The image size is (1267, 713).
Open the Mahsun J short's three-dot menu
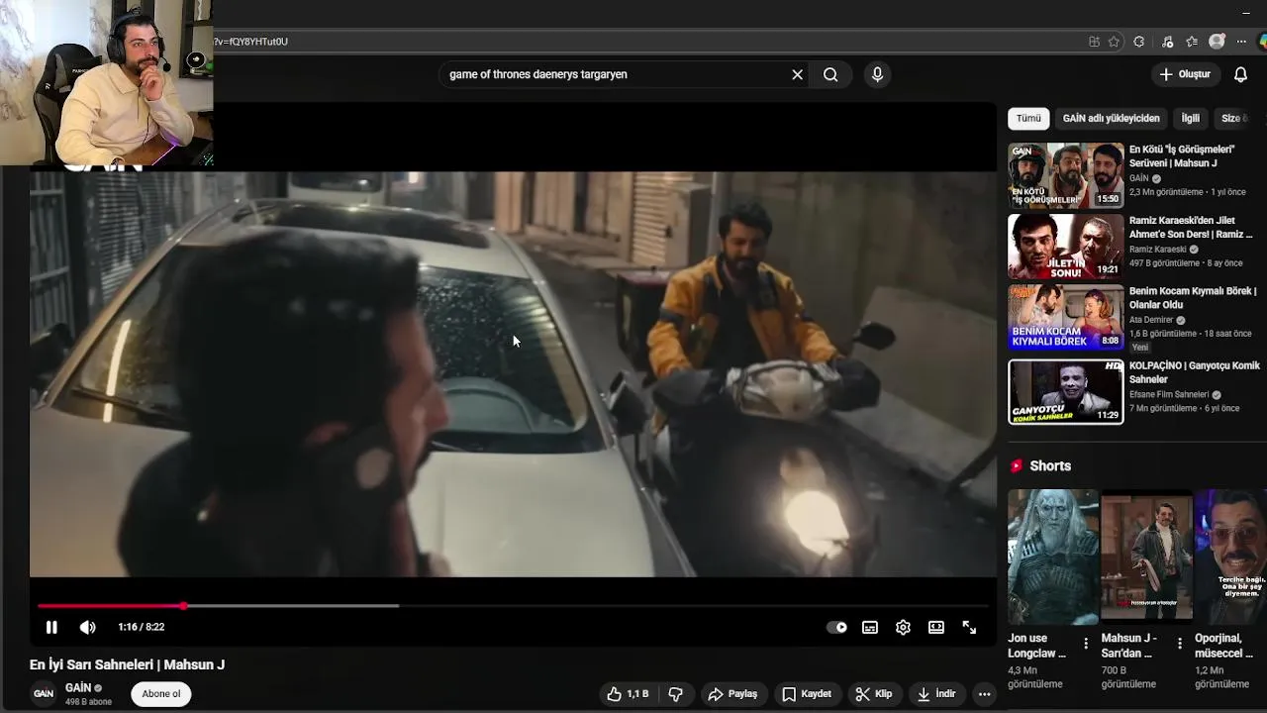(1179, 644)
